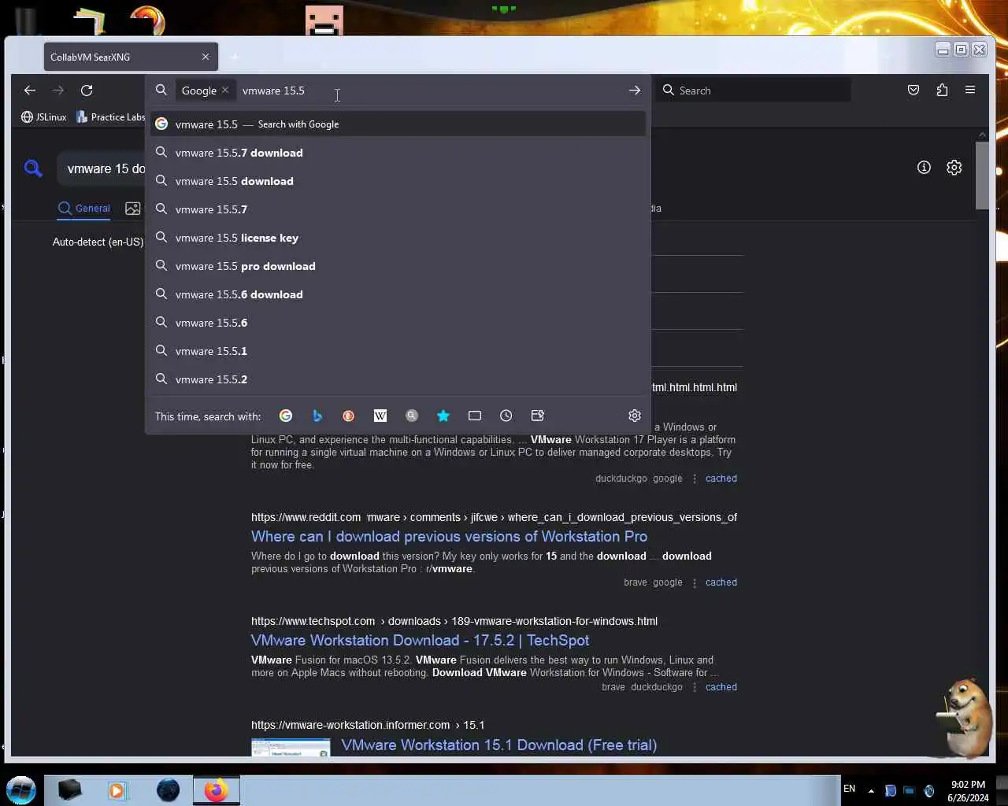Select suggestion vmware 15.5.6 download
The width and height of the screenshot is (1008, 806).
pos(398,294)
